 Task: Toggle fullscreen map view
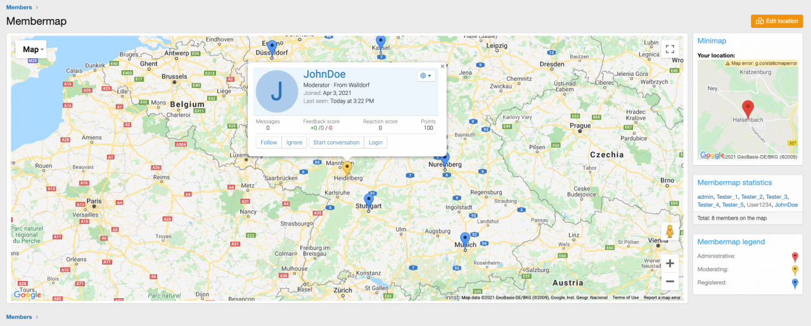[x=670, y=49]
